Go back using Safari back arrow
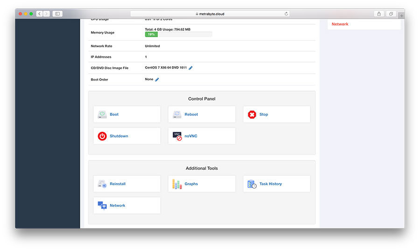 (x=39, y=14)
